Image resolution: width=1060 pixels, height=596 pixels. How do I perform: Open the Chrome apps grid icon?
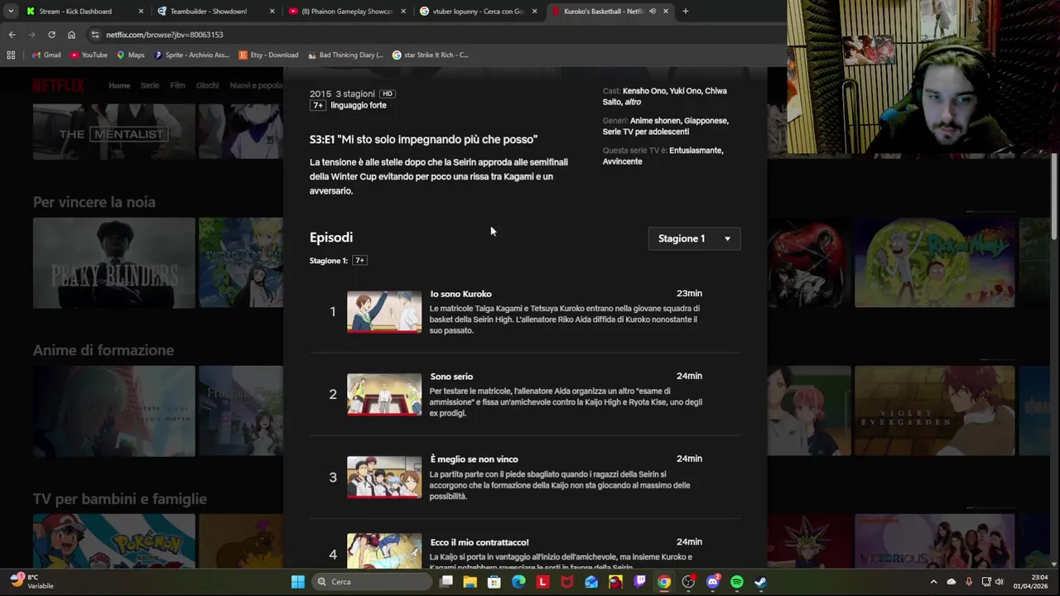point(11,55)
